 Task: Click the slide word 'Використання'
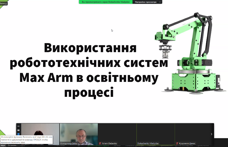[x=90, y=48]
